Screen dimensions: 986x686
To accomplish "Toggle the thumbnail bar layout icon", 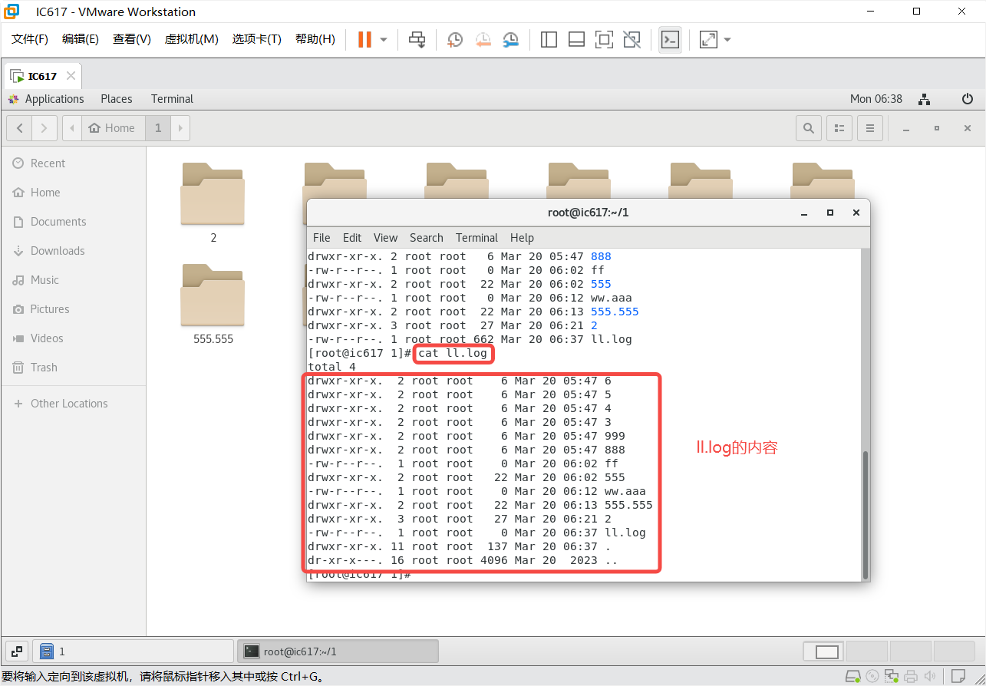I will [x=576, y=39].
